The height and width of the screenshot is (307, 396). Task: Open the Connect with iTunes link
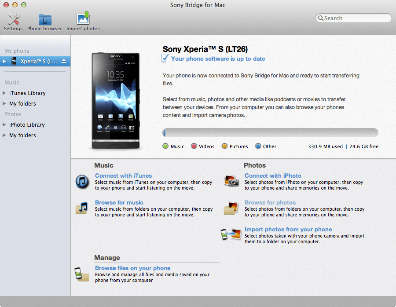tap(123, 176)
